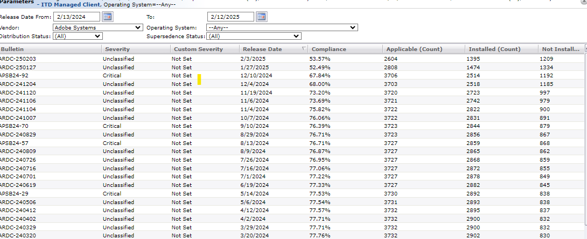This screenshot has width=587, height=239.
Task: Open the Distribution Status dropdown
Action: pos(78,36)
